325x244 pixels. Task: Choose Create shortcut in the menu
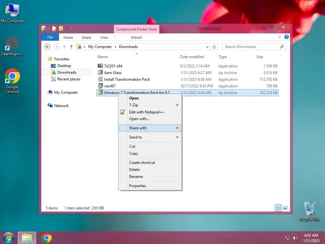(x=150, y=162)
